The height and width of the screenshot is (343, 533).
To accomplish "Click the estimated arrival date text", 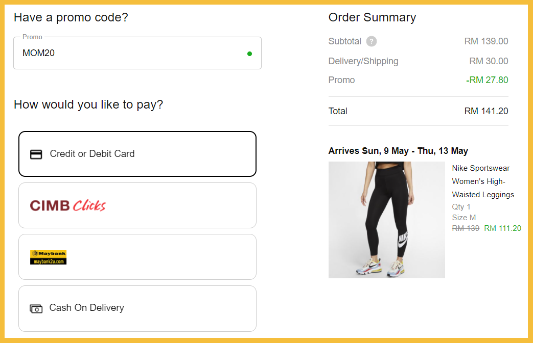I will [x=398, y=151].
